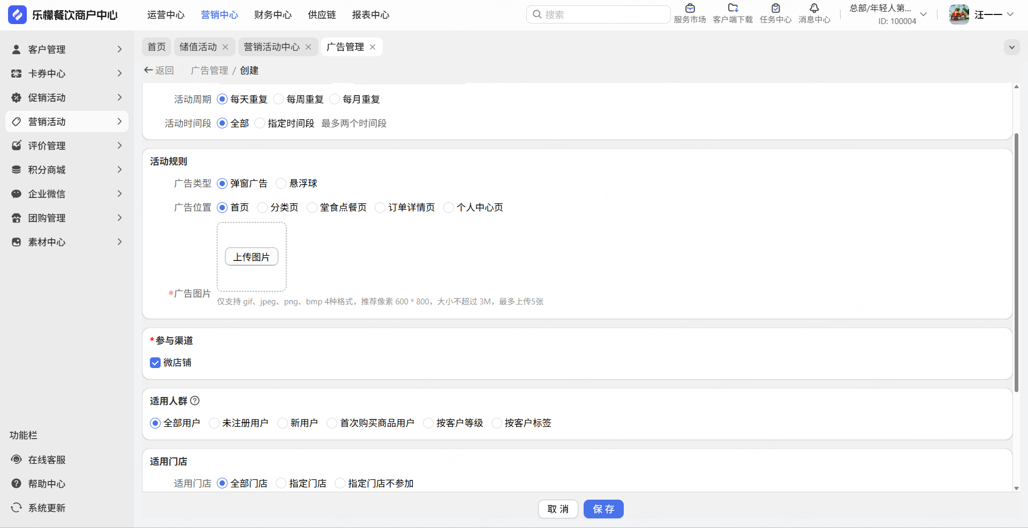Click the 在线客服 support icon

pos(17,460)
